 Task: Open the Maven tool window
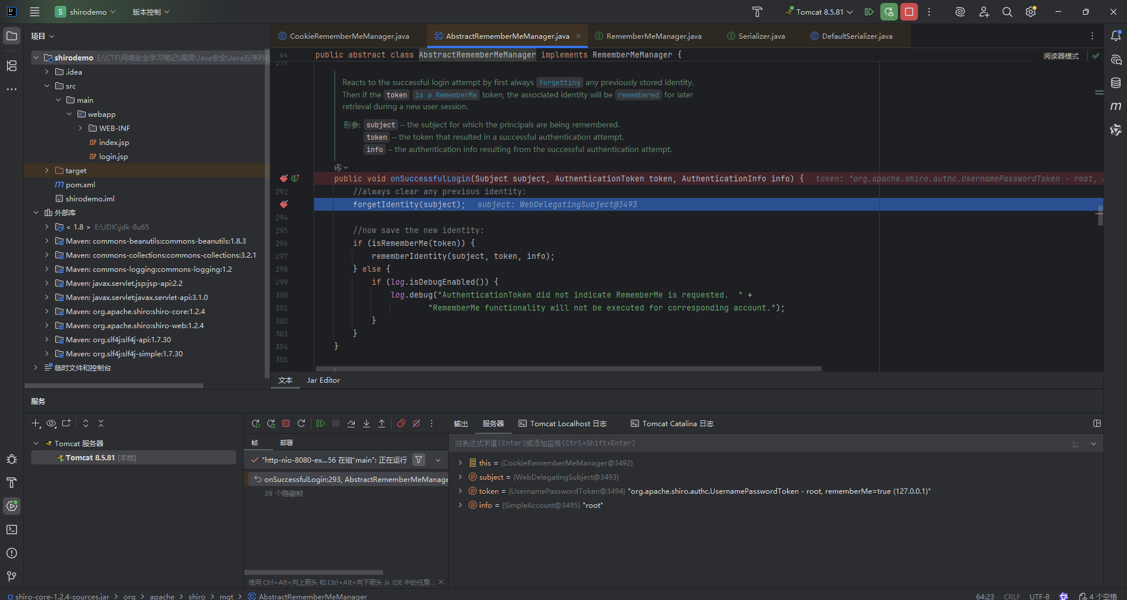1116,106
